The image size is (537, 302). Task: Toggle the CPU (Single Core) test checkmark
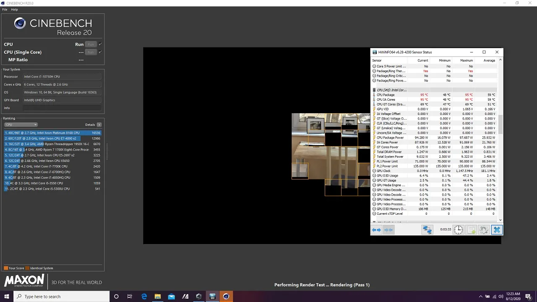pos(100,52)
